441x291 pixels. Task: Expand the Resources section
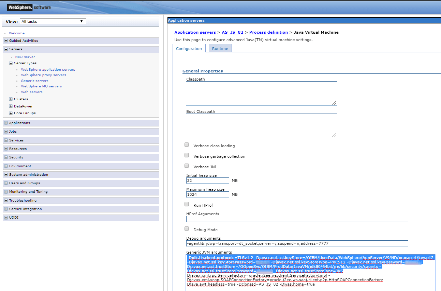tap(6, 149)
